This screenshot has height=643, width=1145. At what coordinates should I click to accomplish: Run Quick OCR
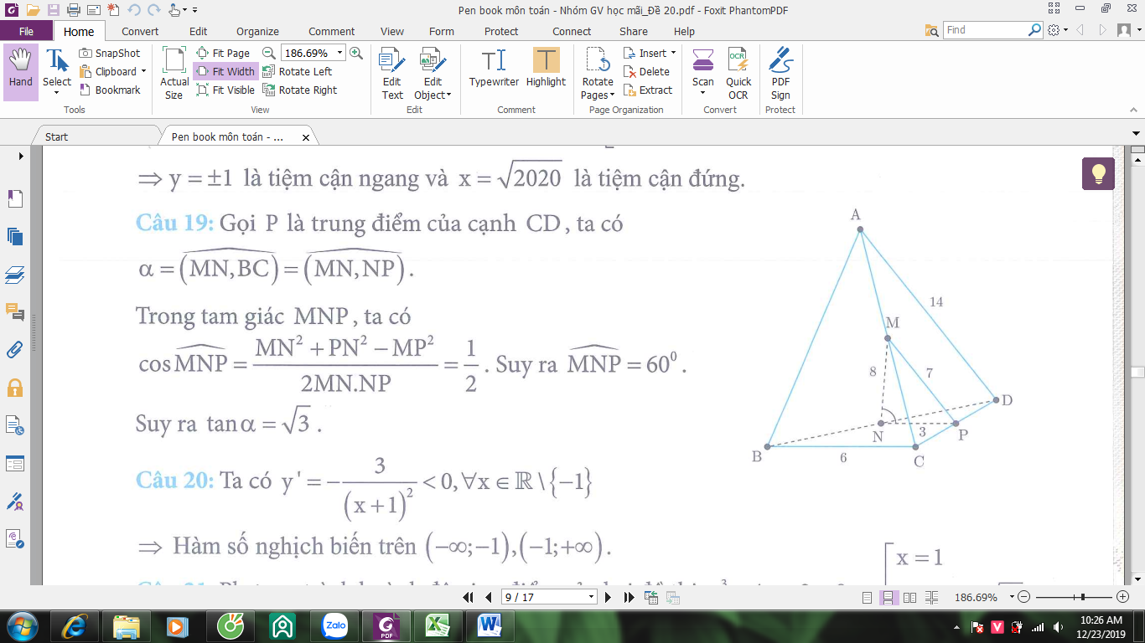(x=738, y=73)
